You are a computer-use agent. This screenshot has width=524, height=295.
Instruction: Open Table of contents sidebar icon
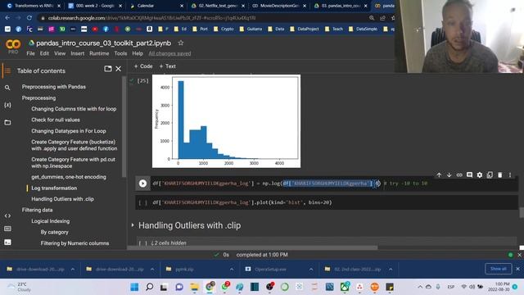tap(7, 70)
